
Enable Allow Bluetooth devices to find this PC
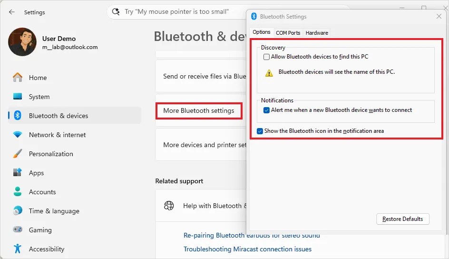(266, 57)
